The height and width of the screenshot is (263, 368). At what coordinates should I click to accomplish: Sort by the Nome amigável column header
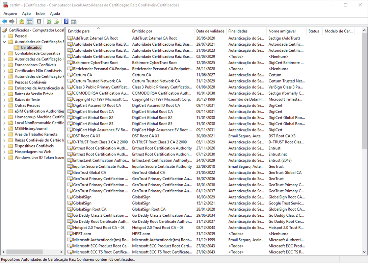pyautogui.click(x=287, y=31)
